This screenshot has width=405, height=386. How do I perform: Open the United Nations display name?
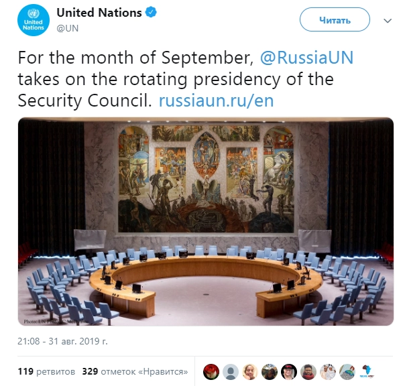[x=99, y=13]
